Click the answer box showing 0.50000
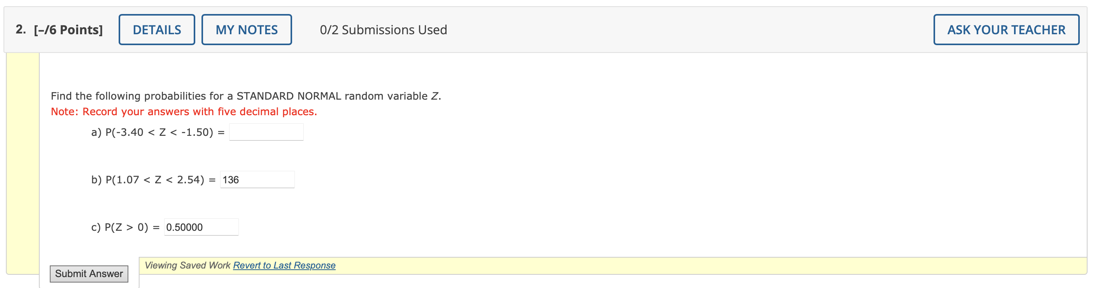This screenshot has height=288, width=1093. 201,227
